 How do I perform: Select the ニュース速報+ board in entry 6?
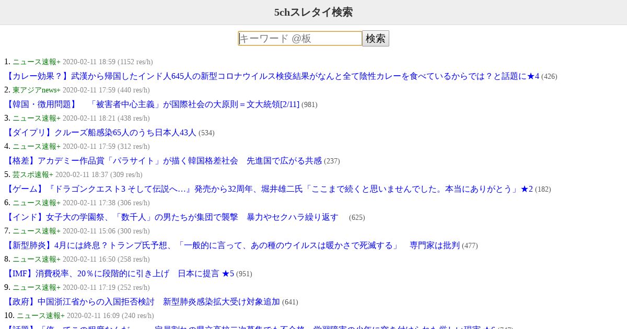coord(37,203)
